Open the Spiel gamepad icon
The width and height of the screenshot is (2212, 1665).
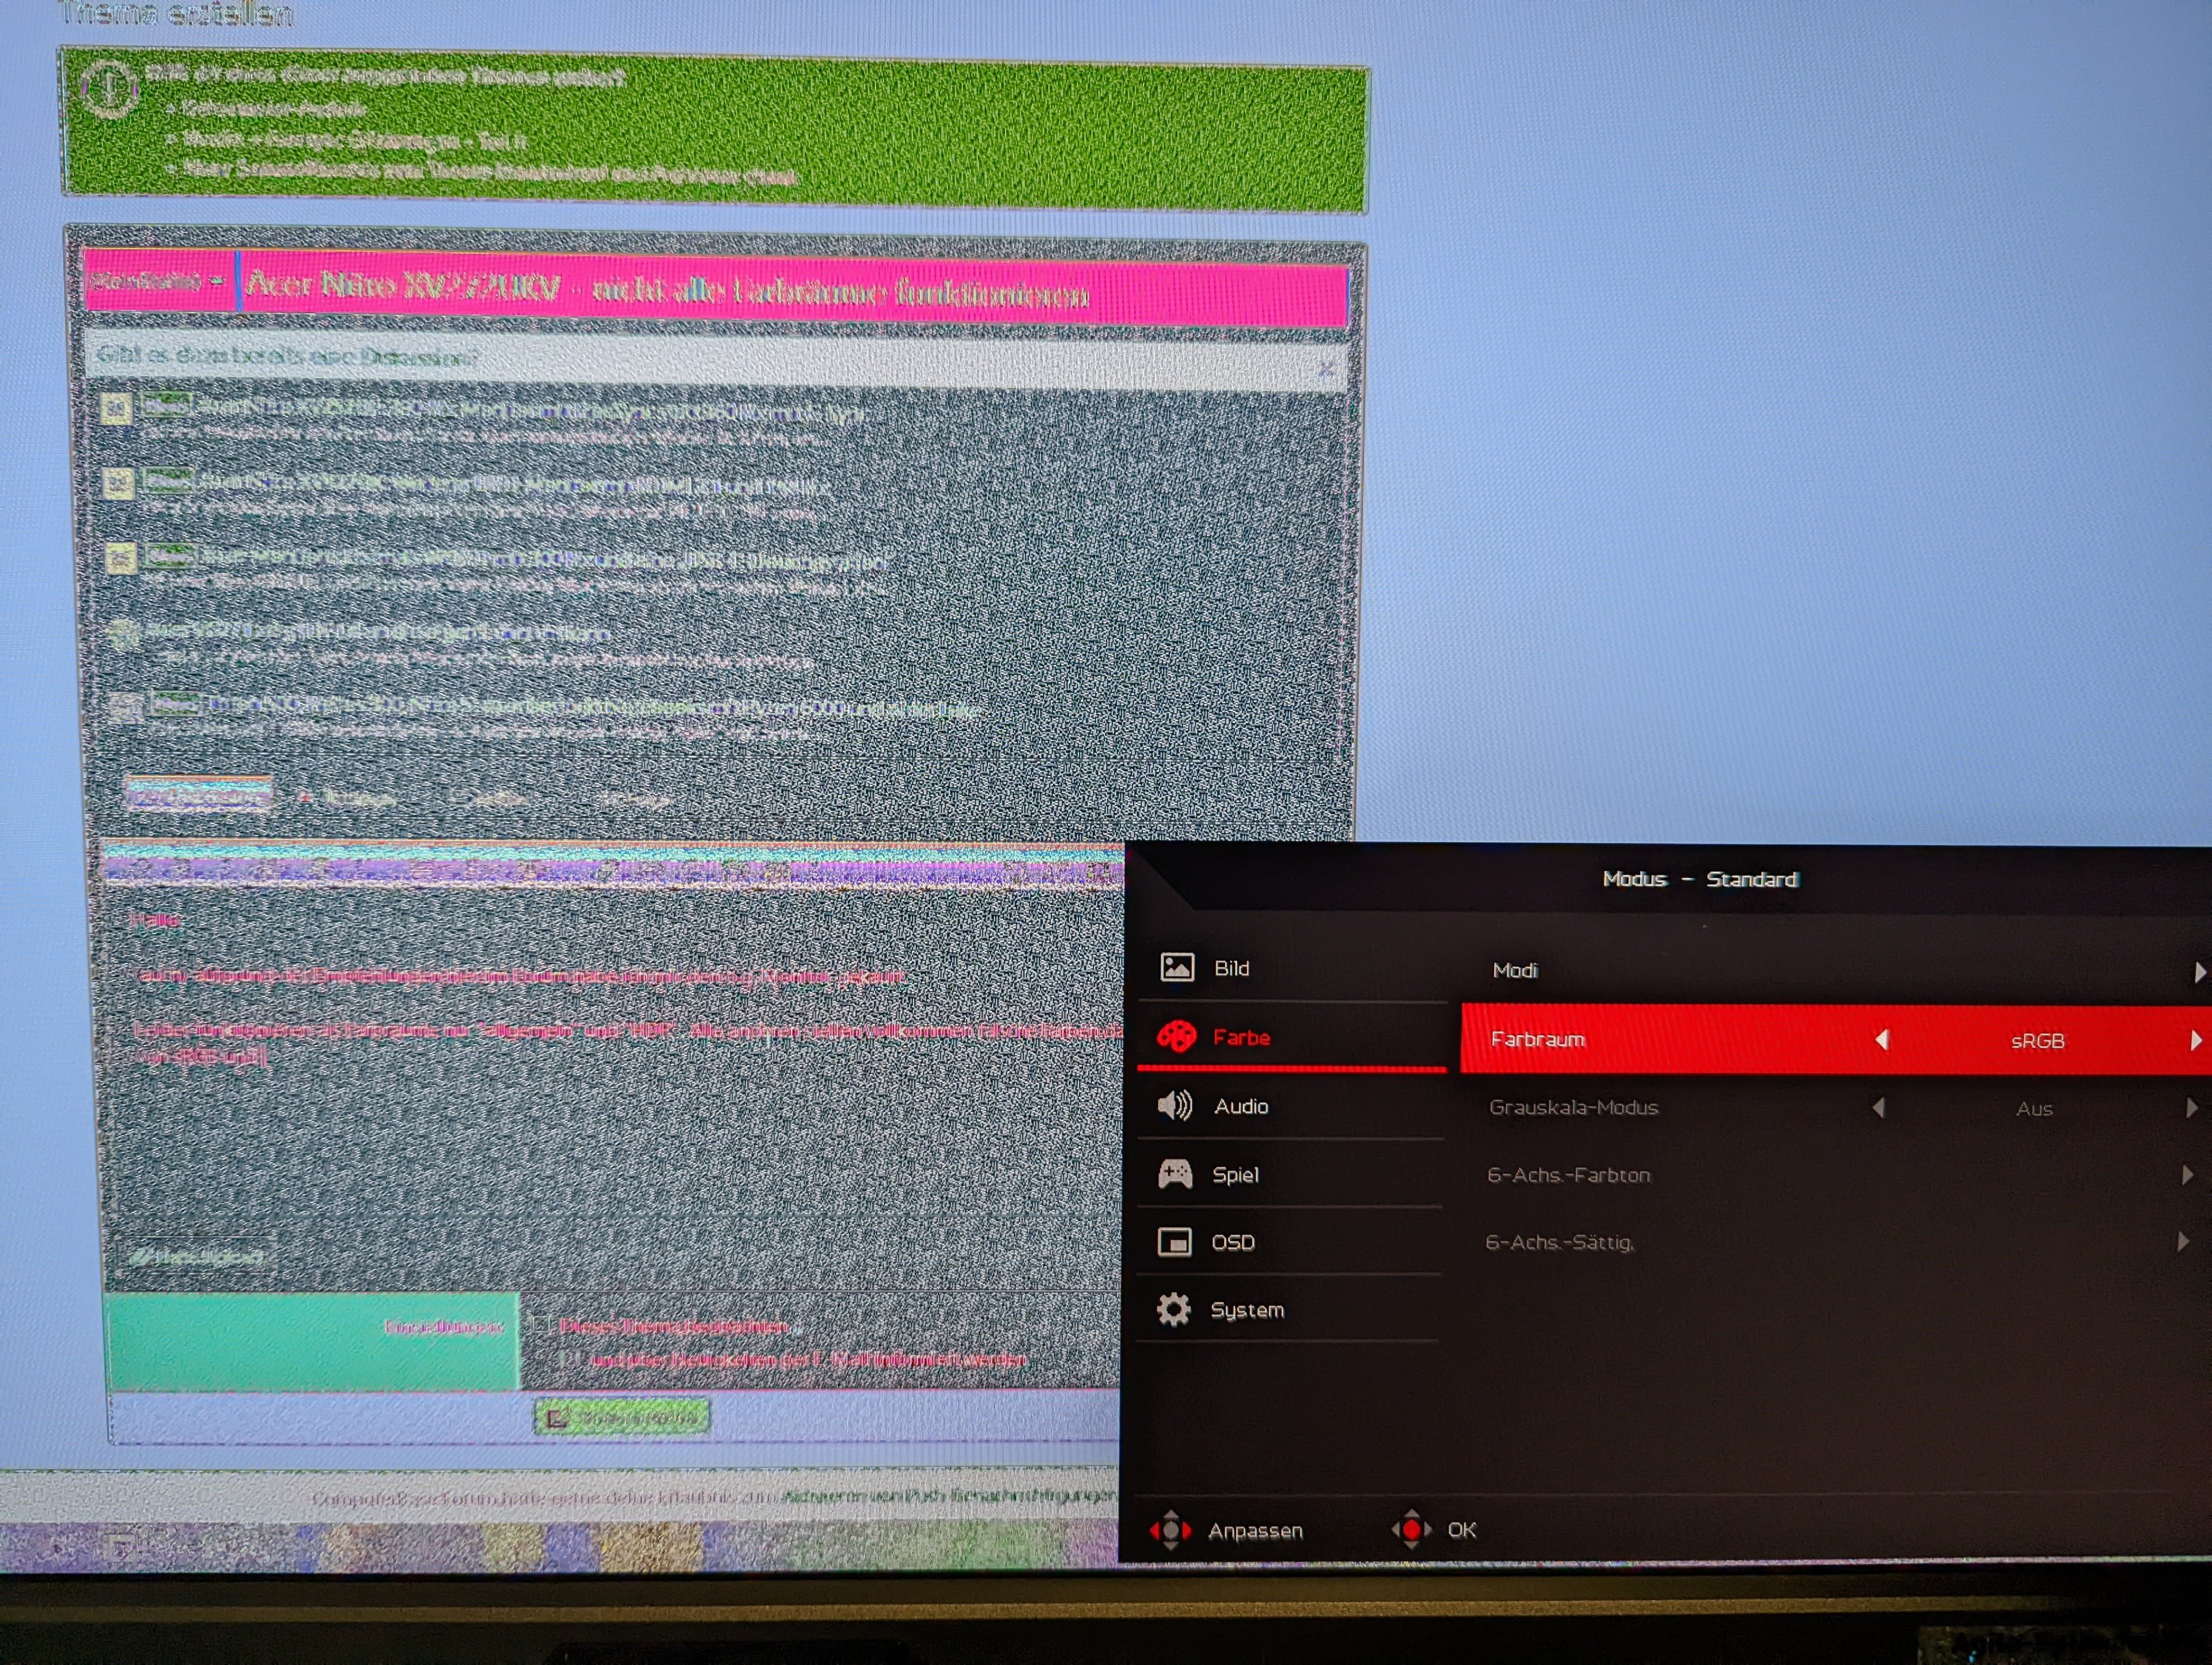[x=1175, y=1173]
